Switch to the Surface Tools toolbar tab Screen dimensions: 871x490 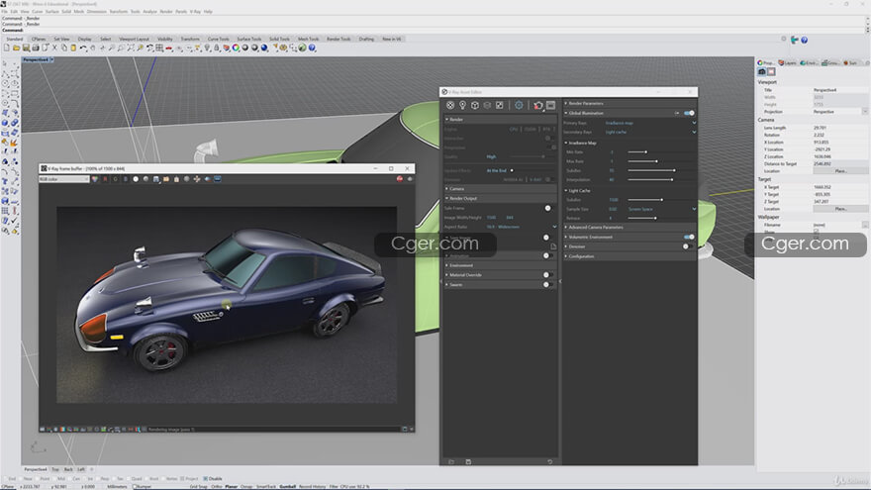point(248,39)
